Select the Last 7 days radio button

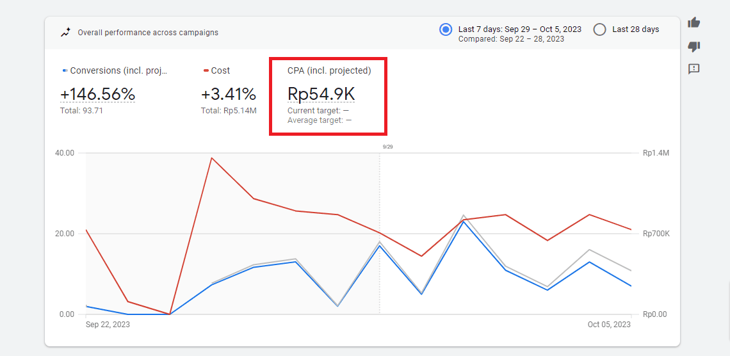(x=446, y=29)
